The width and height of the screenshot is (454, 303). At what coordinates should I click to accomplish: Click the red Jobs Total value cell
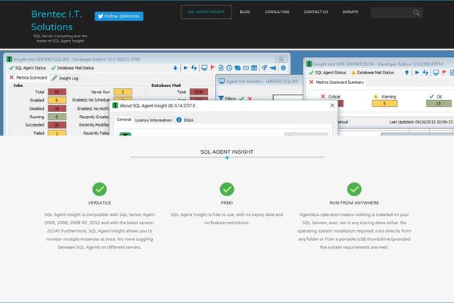57,92
